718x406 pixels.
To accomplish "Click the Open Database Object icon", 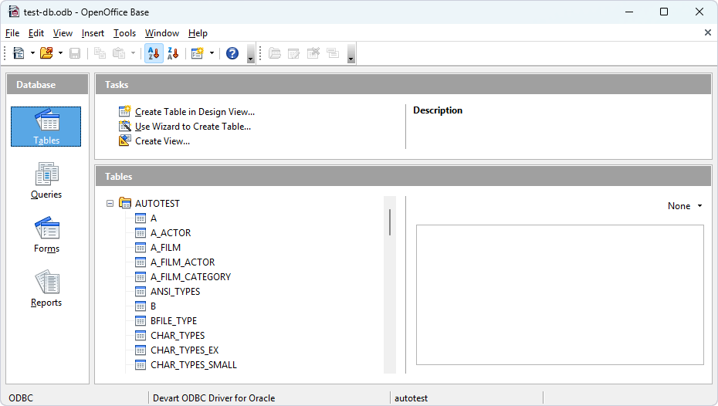I will [274, 53].
